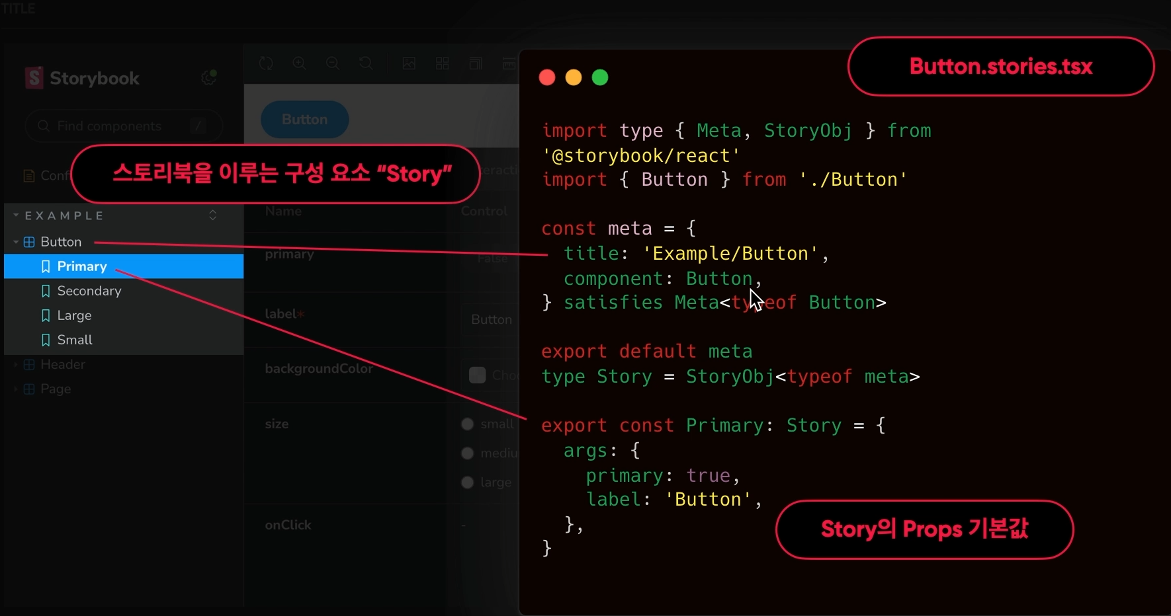Screen dimensions: 1171x616
Task: Click the size arg row name
Action: point(277,424)
